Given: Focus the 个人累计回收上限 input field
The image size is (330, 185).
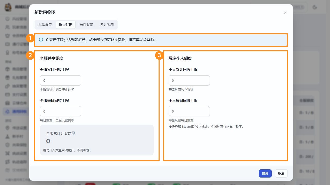Looking at the screenshot, I should click(x=189, y=80).
